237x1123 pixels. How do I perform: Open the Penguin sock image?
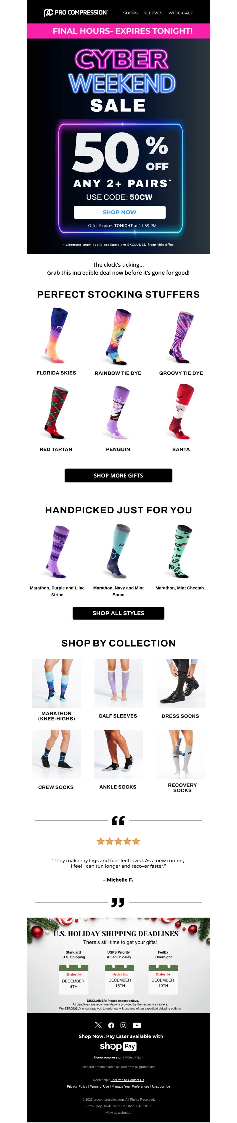coord(118,412)
